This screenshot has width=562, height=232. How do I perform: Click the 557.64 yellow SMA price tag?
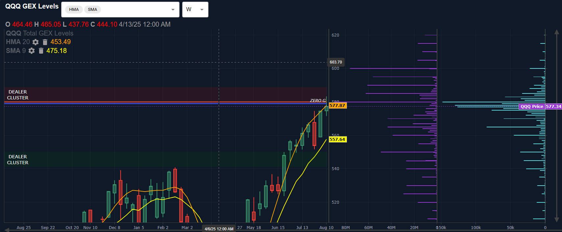pyautogui.click(x=337, y=140)
